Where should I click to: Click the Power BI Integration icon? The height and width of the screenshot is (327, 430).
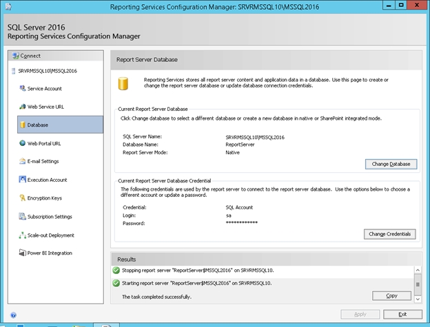[x=23, y=253]
